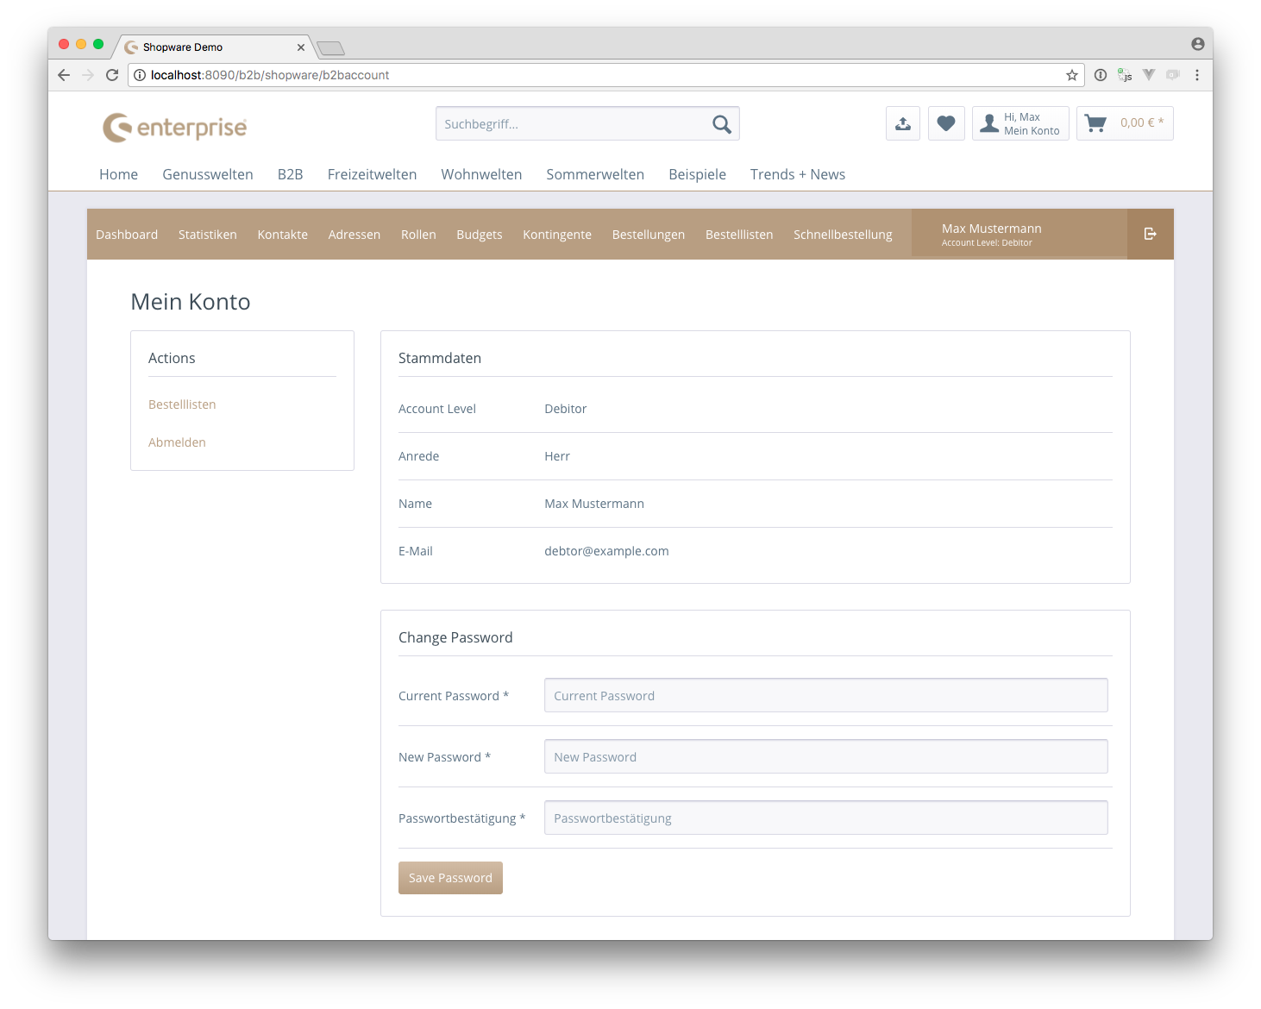Open the Budgets tab
1261x1009 pixels.
pyautogui.click(x=479, y=235)
